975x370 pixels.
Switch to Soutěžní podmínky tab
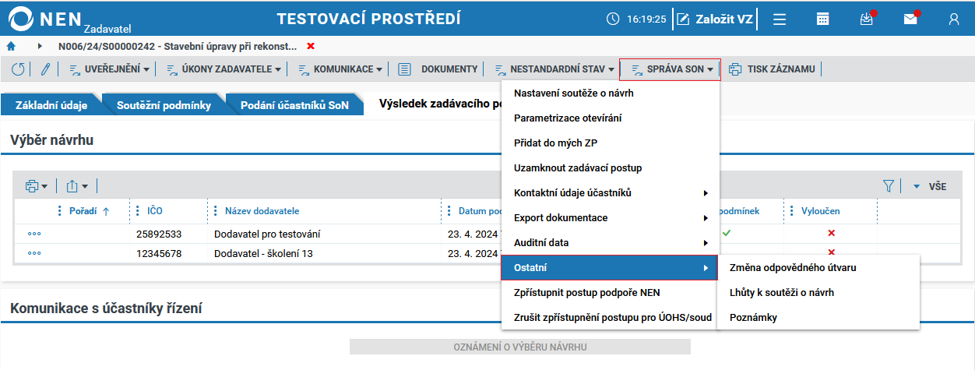(x=164, y=105)
